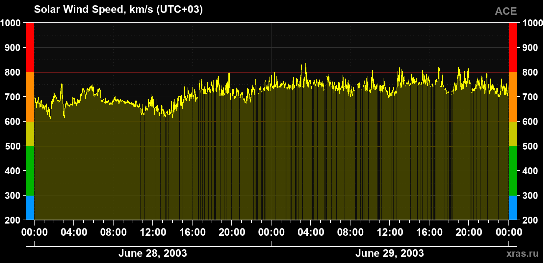Select the '08:00' tick of June 29
The width and height of the screenshot is (543, 263).
coord(350,232)
